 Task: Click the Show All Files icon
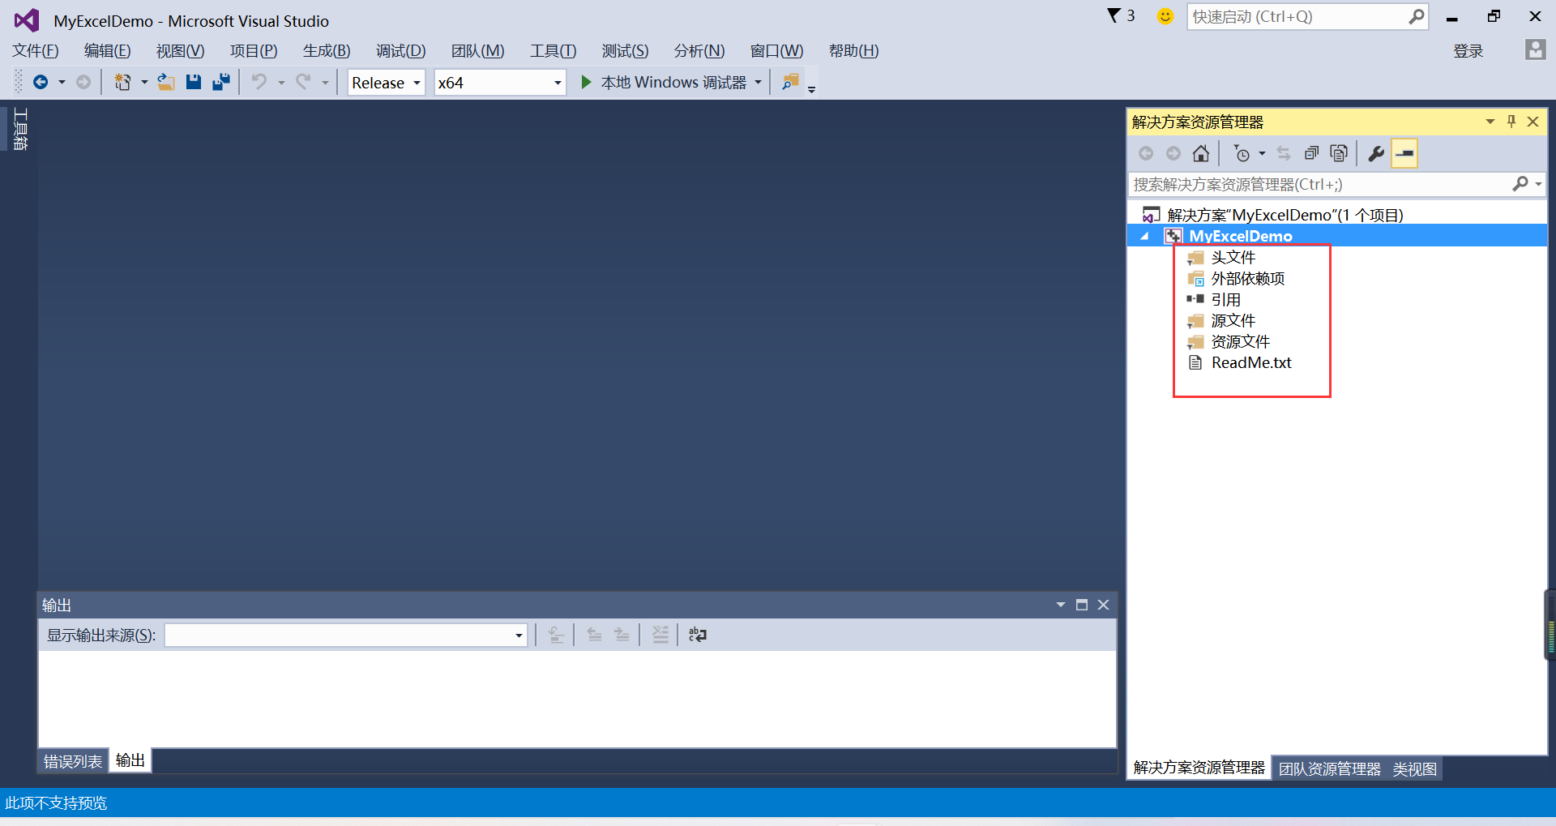click(1339, 153)
